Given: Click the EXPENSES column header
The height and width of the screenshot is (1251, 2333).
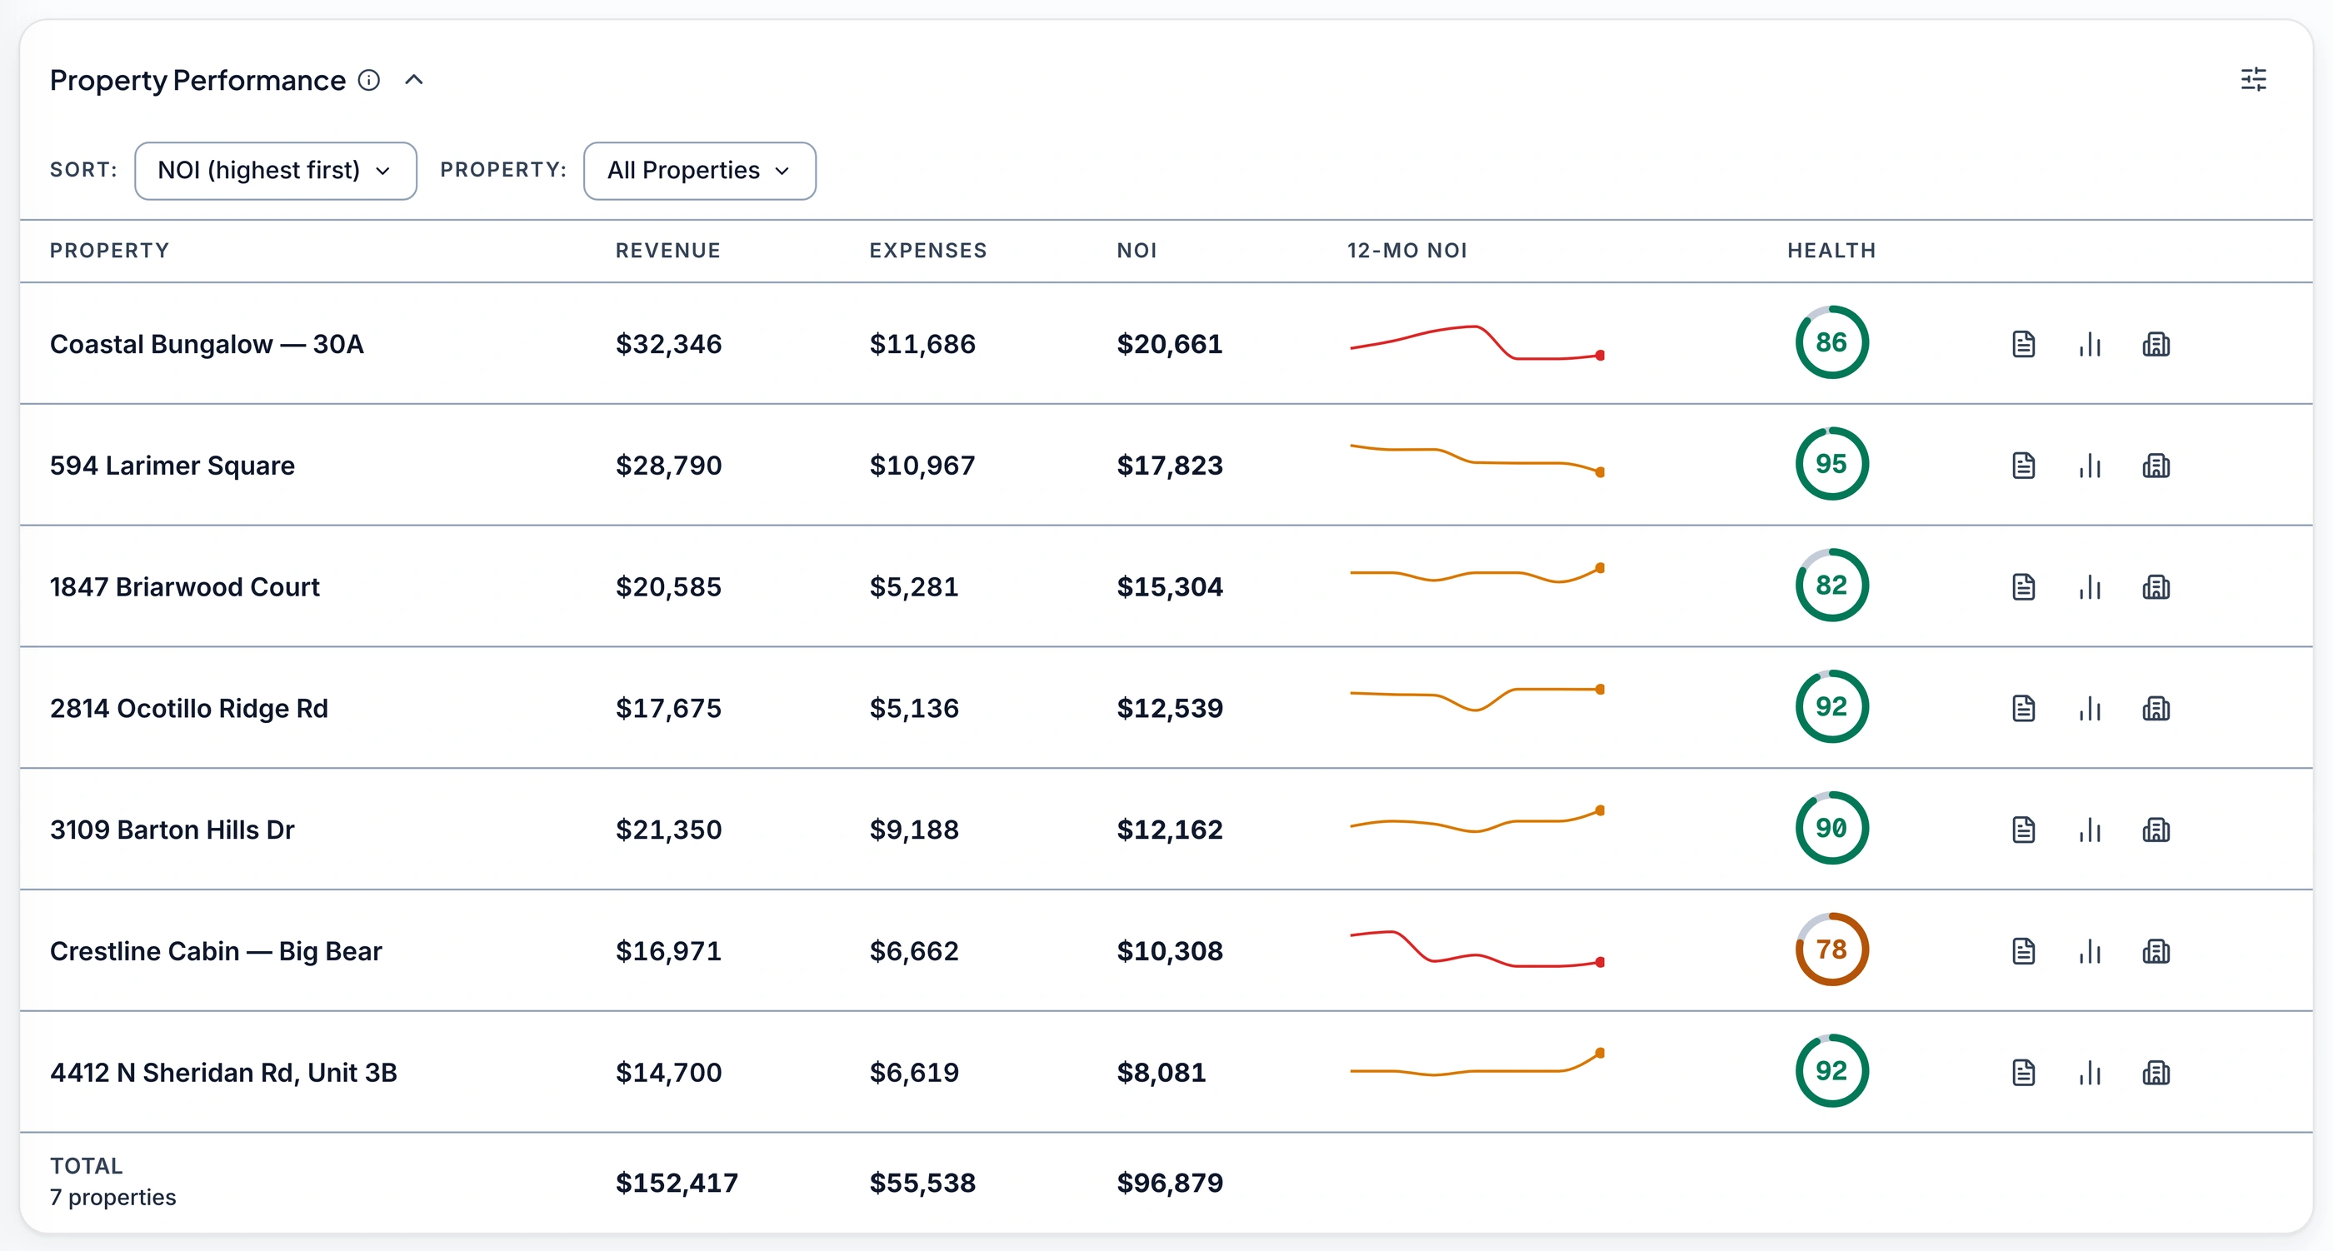Looking at the screenshot, I should 927,251.
